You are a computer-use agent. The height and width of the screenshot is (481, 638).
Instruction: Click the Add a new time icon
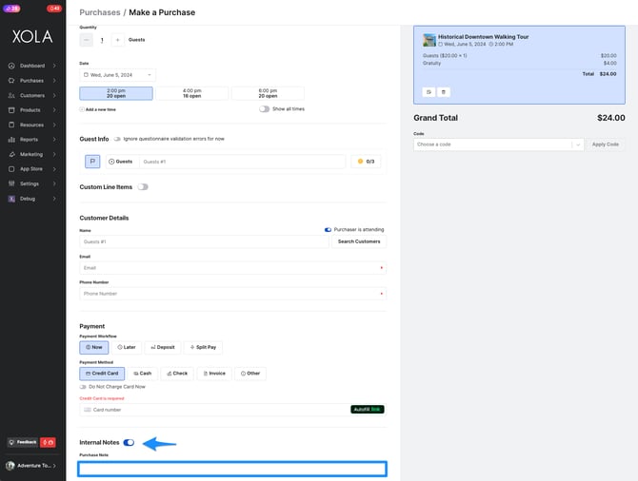pyautogui.click(x=82, y=109)
